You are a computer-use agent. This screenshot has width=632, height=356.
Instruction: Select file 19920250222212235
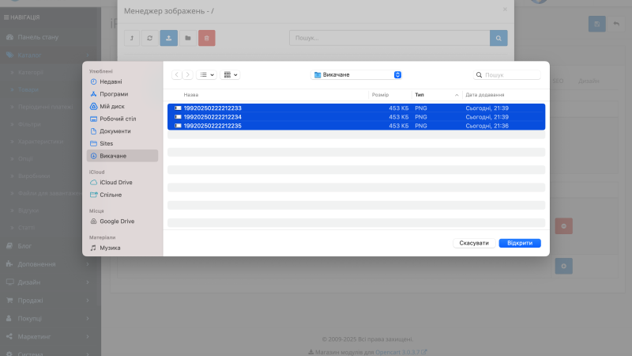pyautogui.click(x=356, y=126)
